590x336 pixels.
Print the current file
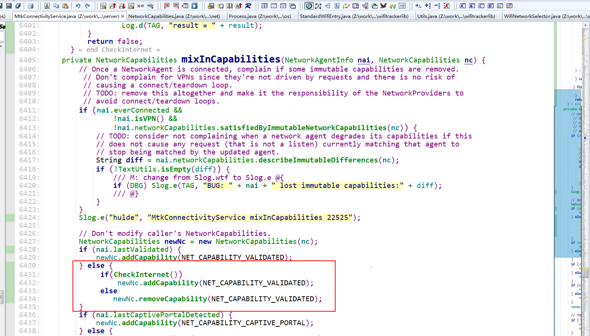tap(30, 6)
